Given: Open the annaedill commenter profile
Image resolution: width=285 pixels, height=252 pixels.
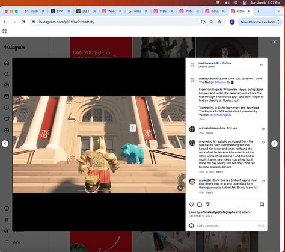Looking at the screenshot, I should tap(205, 180).
